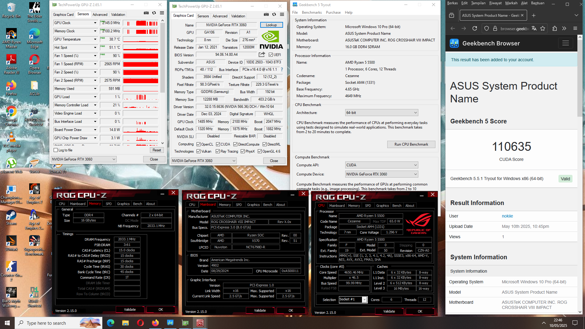Bookmark this page with the star icon
Viewport: 585px width, 329px height.
[x=543, y=28]
